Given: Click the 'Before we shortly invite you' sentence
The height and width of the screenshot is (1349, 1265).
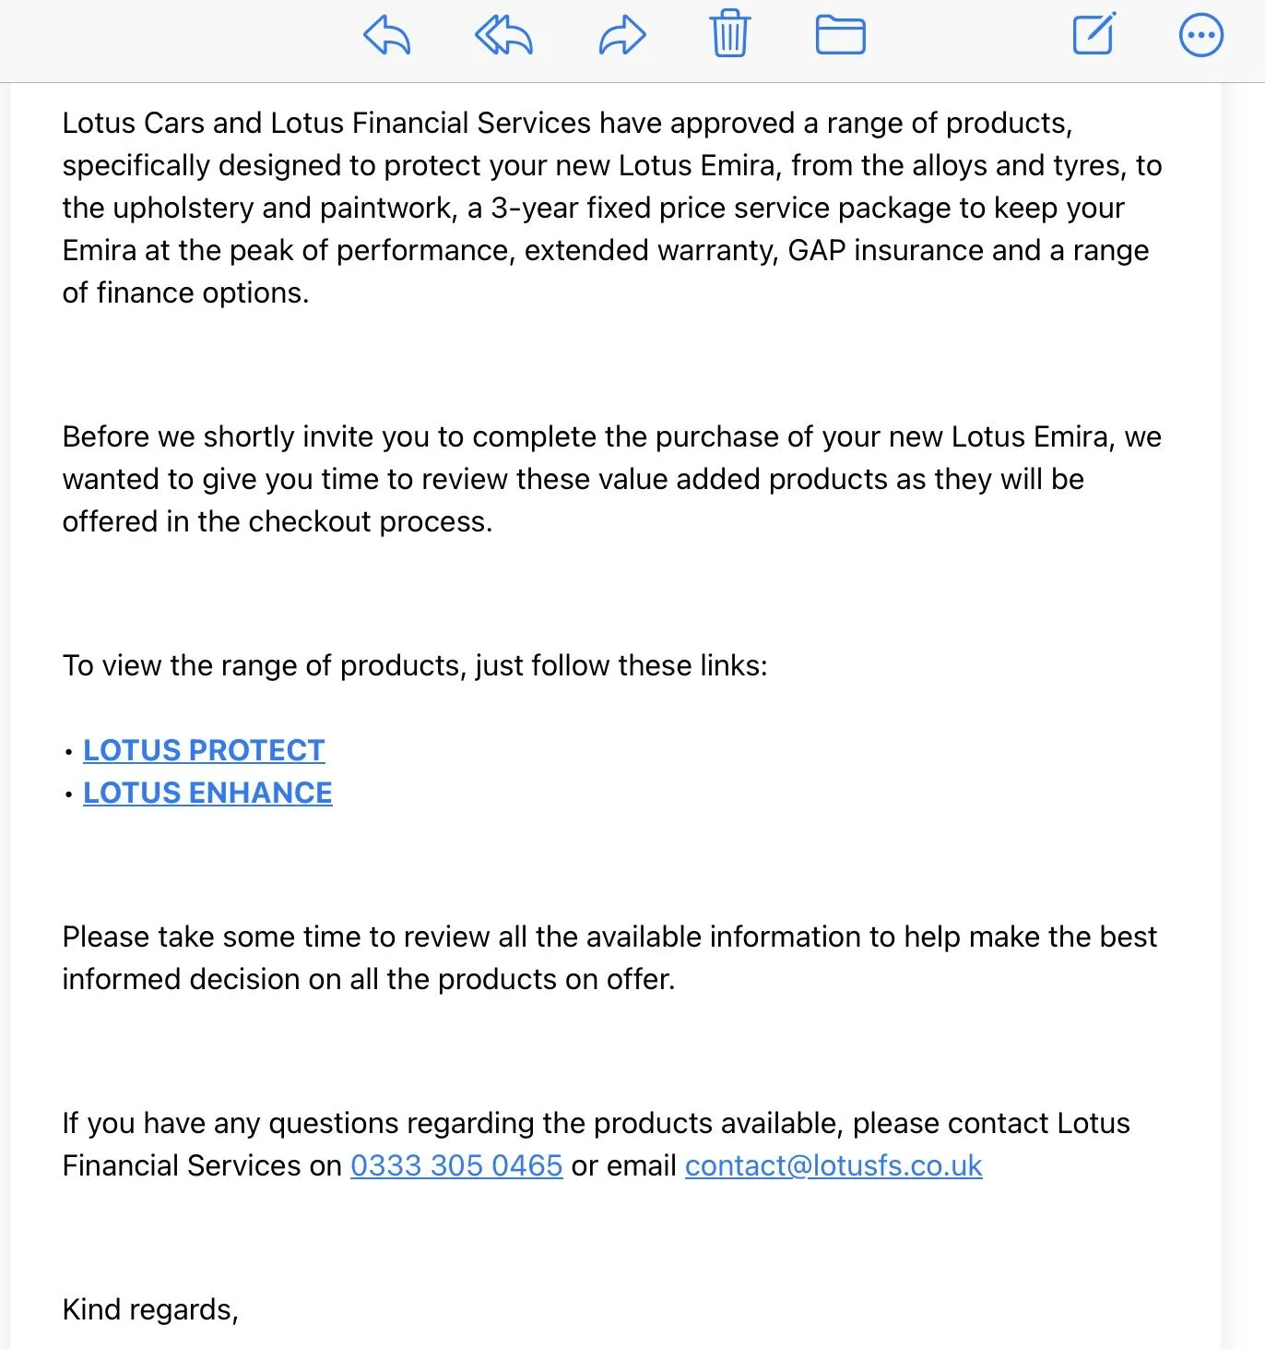Looking at the screenshot, I should tap(612, 479).
